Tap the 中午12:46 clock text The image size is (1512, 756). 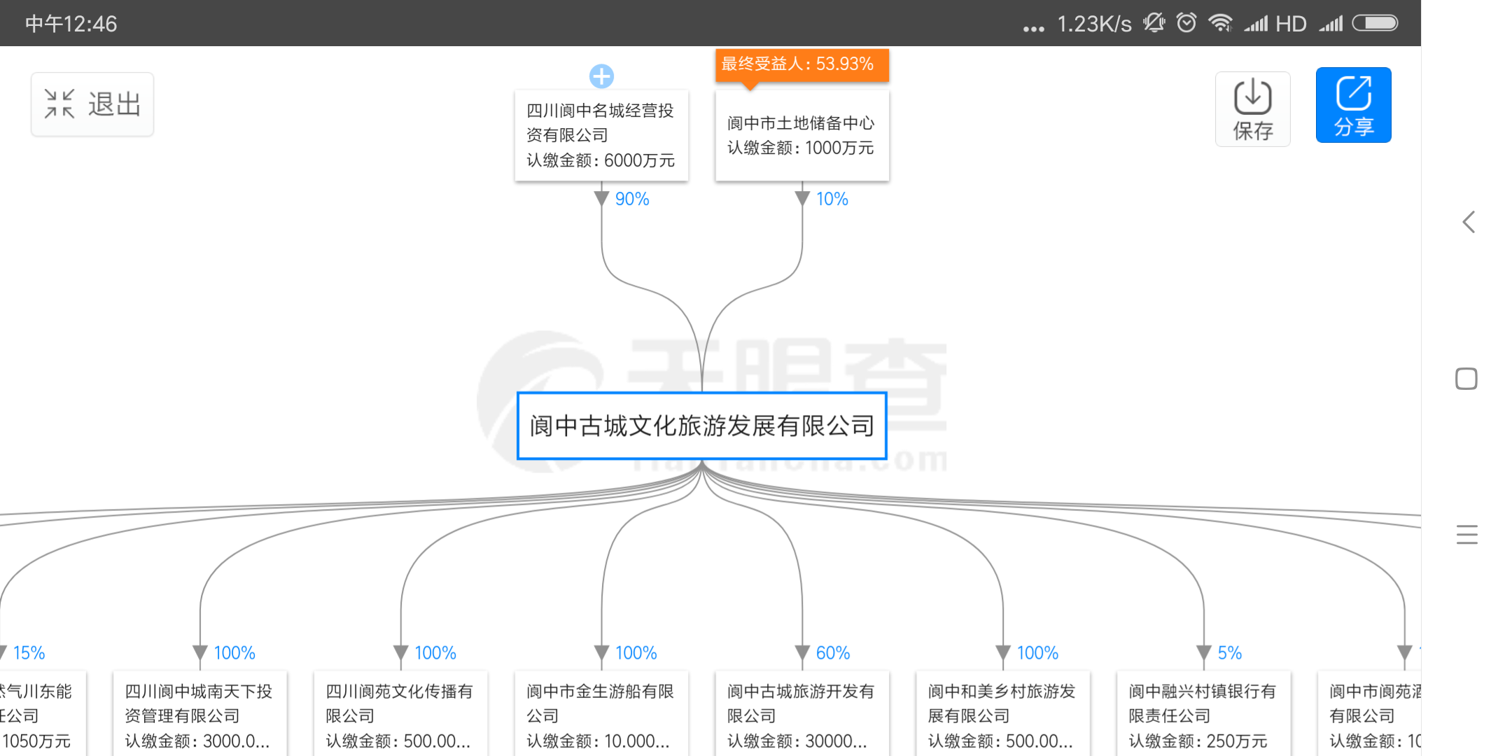point(71,24)
